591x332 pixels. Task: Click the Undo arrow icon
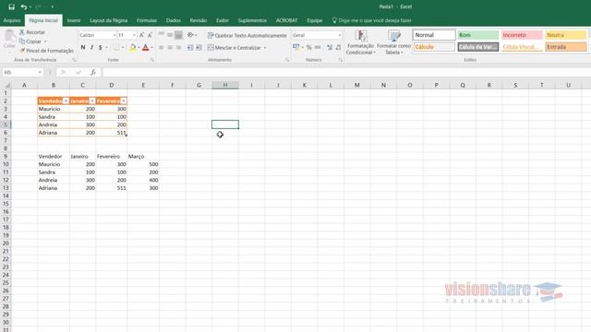tap(24, 6)
